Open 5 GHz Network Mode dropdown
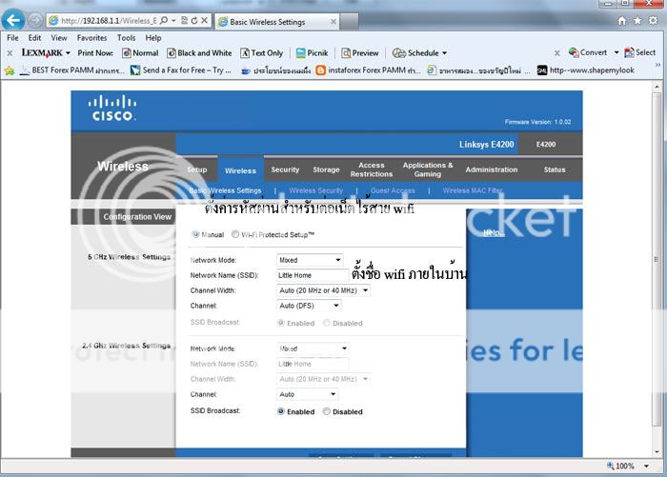 tap(310, 260)
